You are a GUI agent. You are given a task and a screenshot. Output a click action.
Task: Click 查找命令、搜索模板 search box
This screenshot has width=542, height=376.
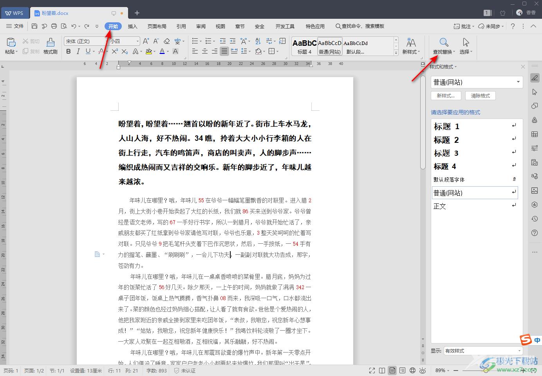[360, 26]
